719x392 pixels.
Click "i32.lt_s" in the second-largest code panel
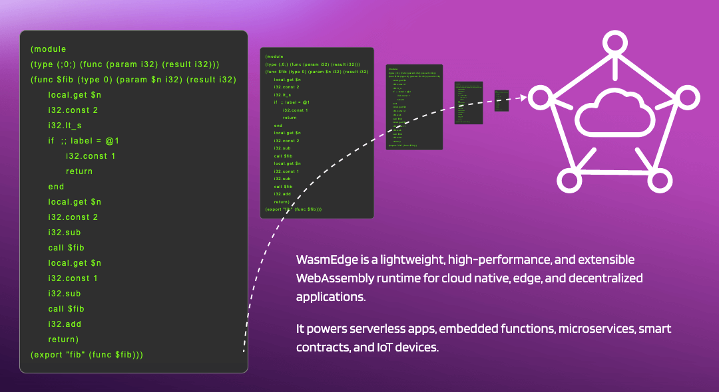tap(282, 95)
